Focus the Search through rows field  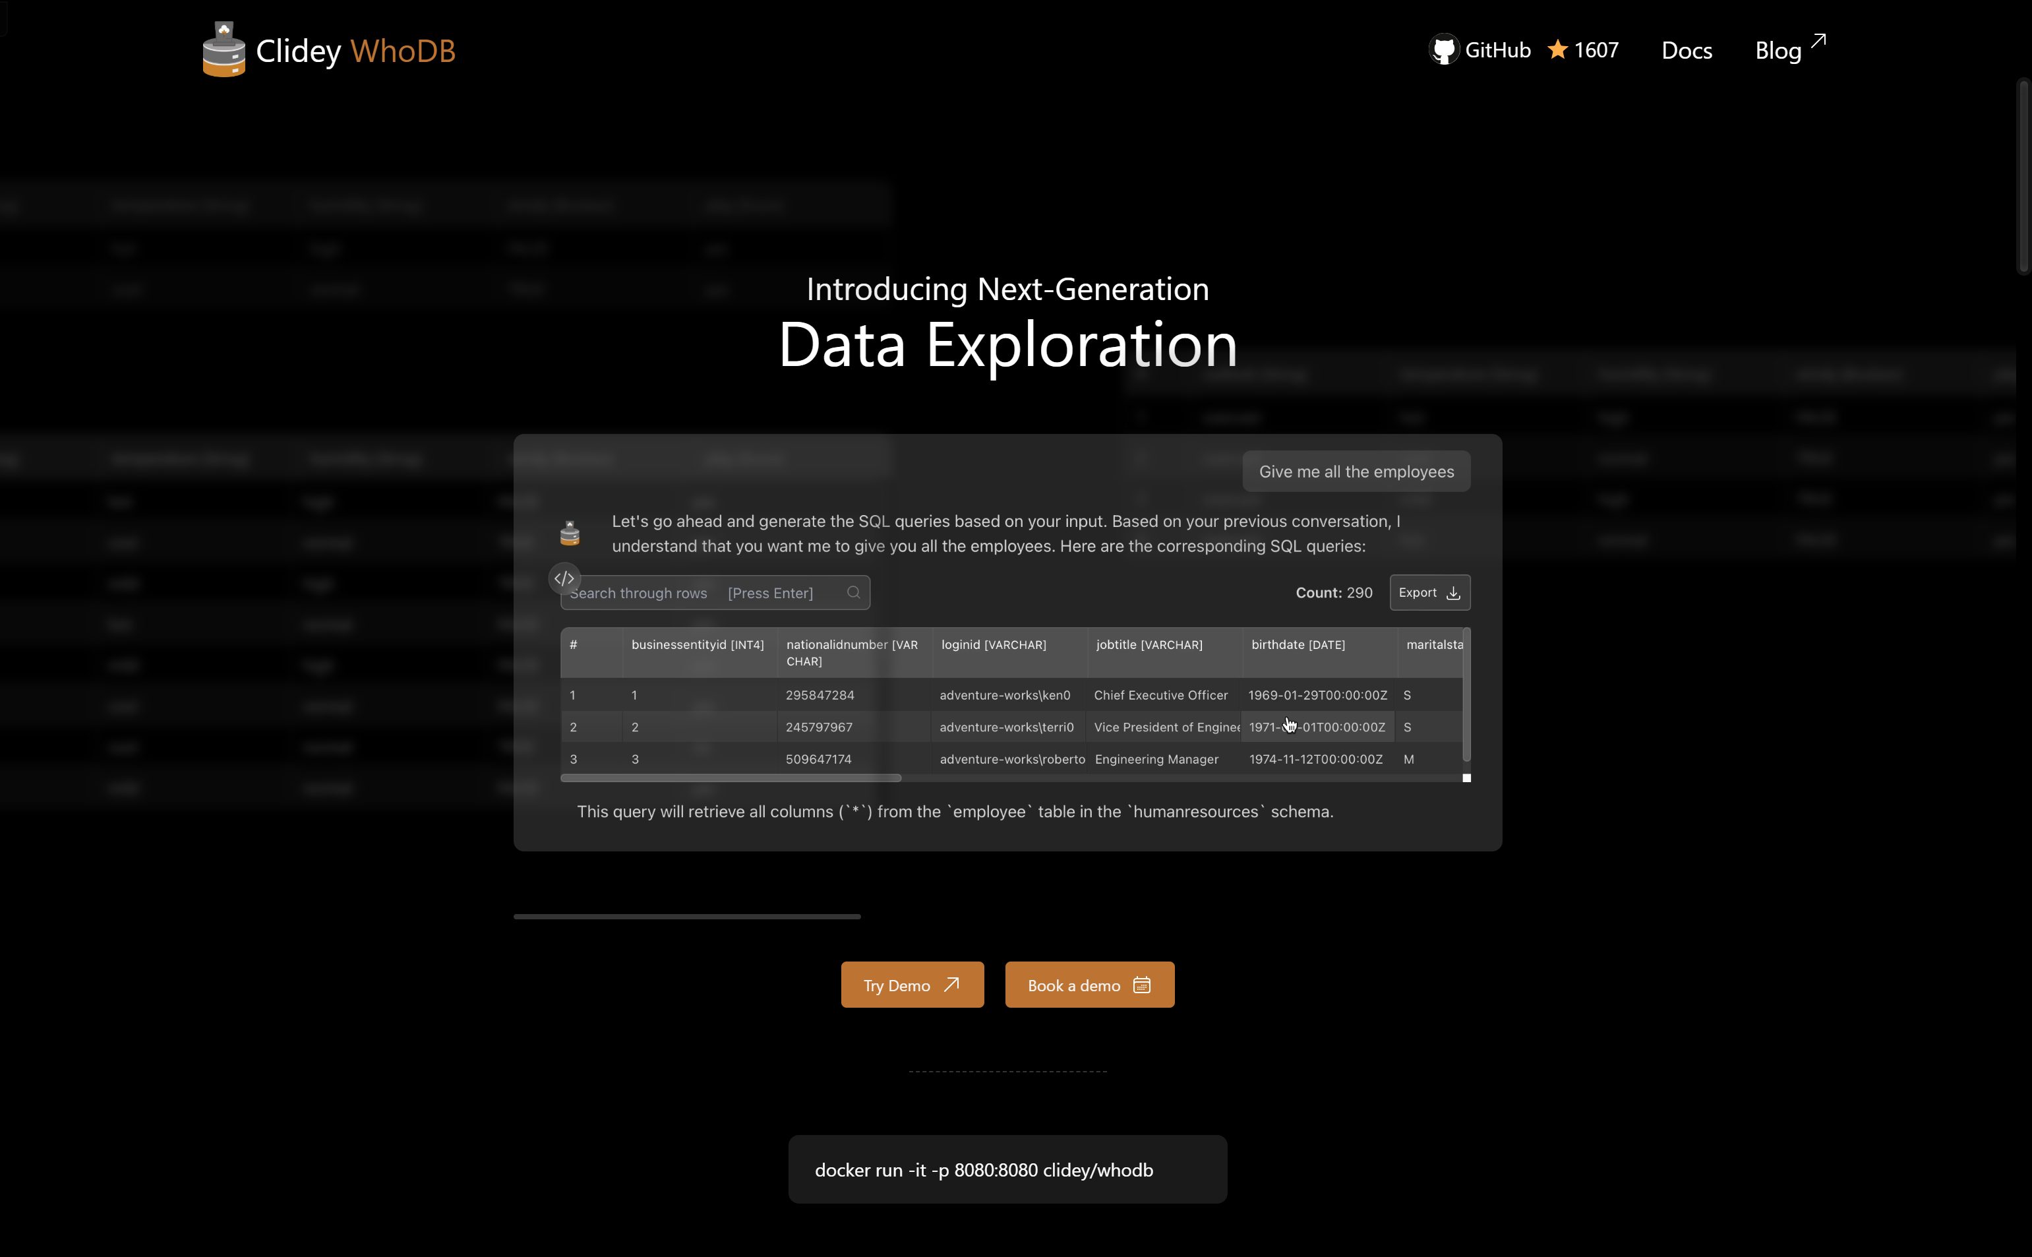(715, 593)
